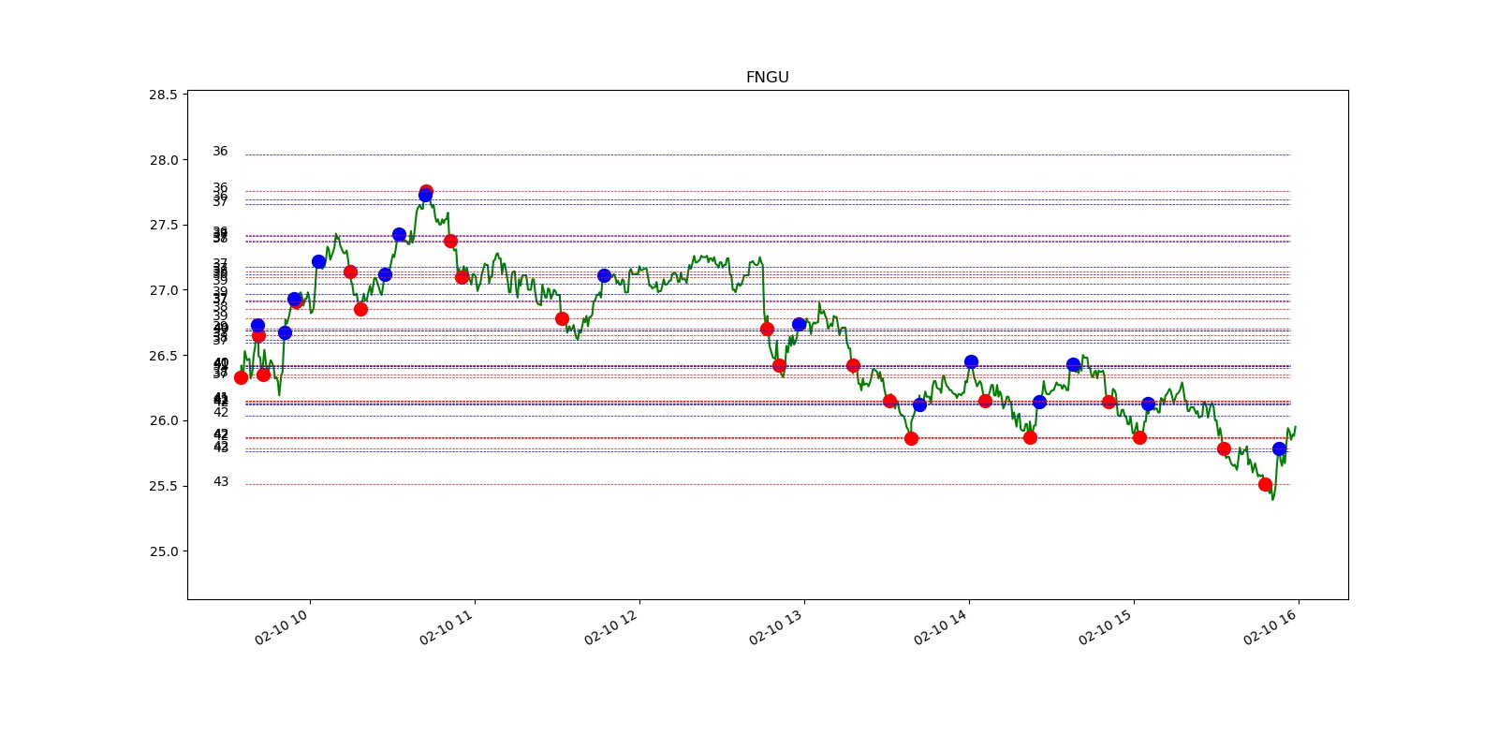Select the 26.0 y-axis tick label
Viewport: 1498px width, 749px height.
tap(163, 420)
